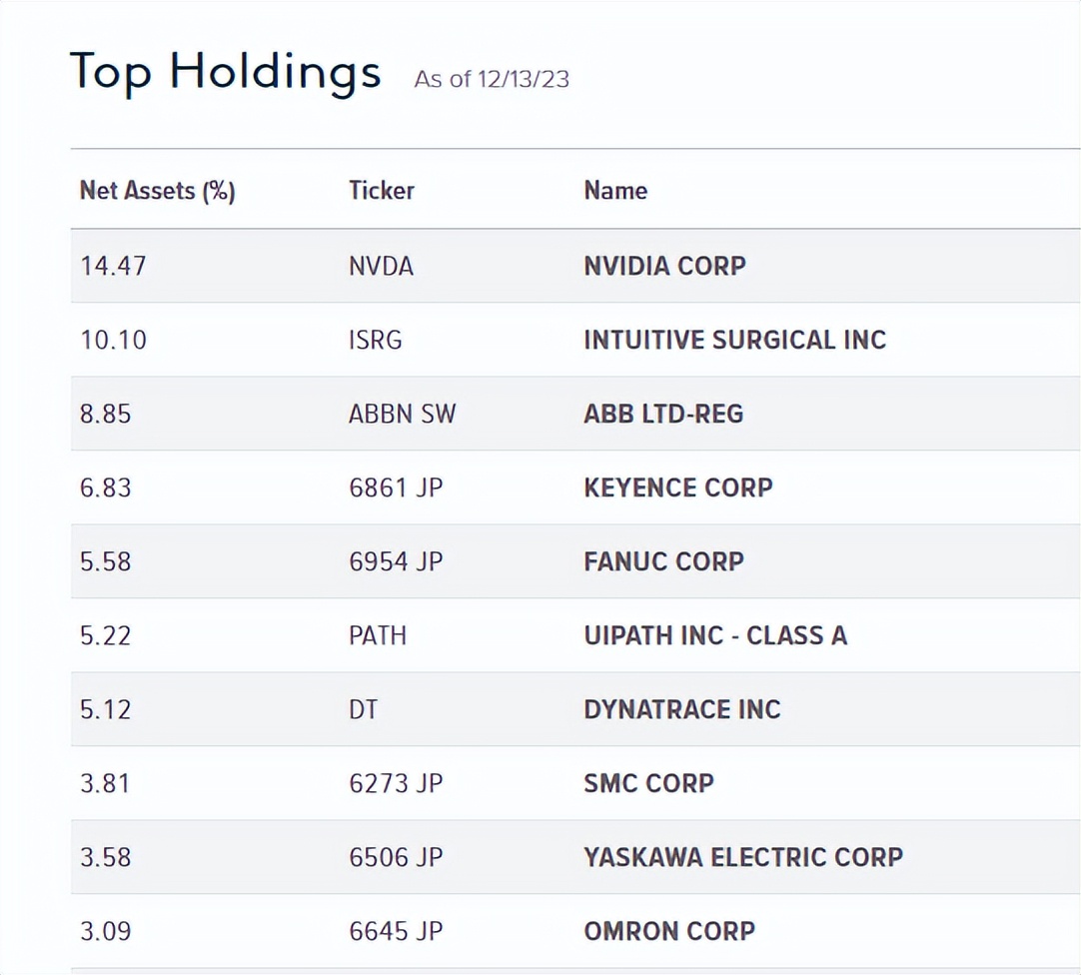1081x975 pixels.
Task: Select the KEYENCE CORP row name
Action: pos(677,487)
